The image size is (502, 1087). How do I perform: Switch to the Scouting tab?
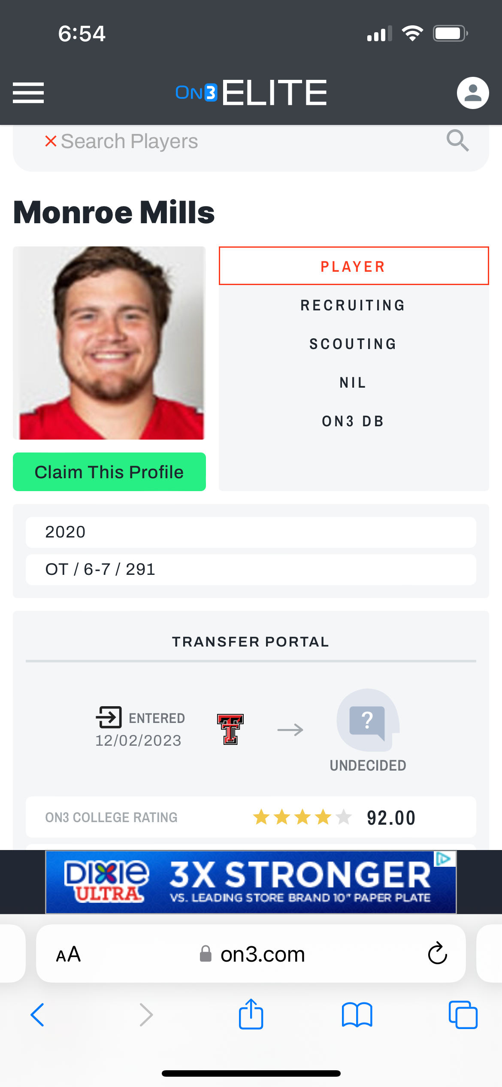pyautogui.click(x=354, y=344)
